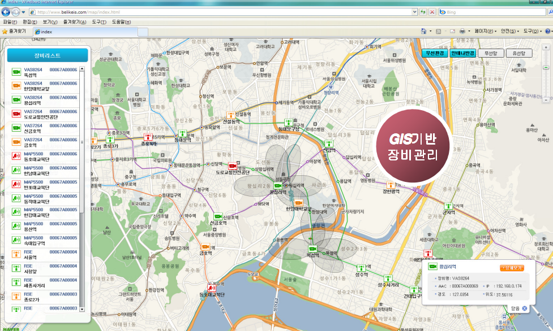553x331 pixels.
Task: Click the orange 상세보기 details button
Action: 512,267
